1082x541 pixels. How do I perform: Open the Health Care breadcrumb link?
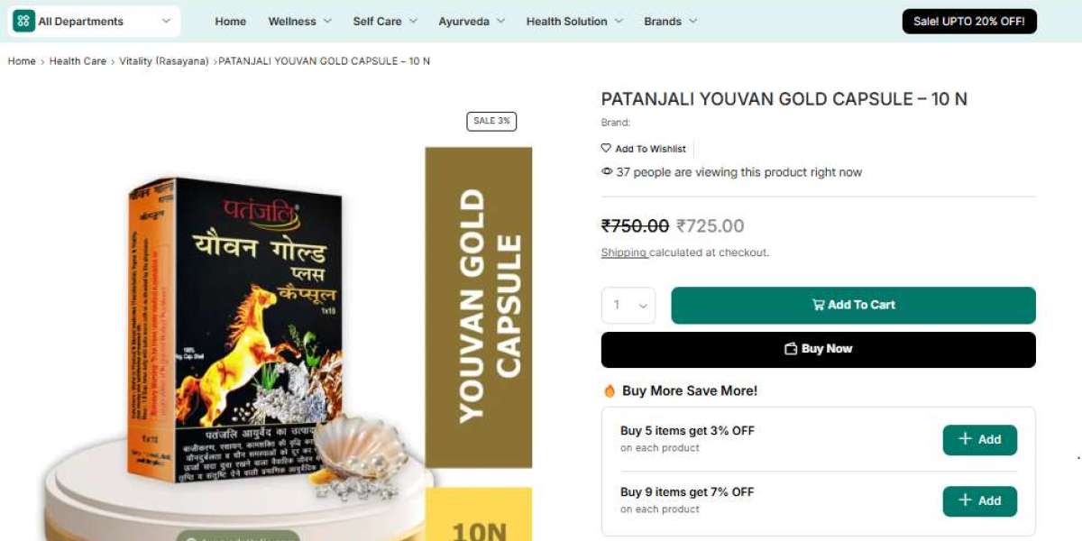(78, 61)
